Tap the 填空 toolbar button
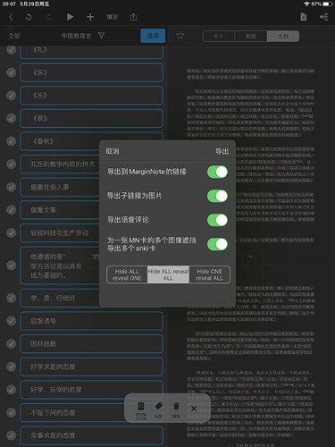The width and height of the screenshot is (335, 447). [x=112, y=17]
